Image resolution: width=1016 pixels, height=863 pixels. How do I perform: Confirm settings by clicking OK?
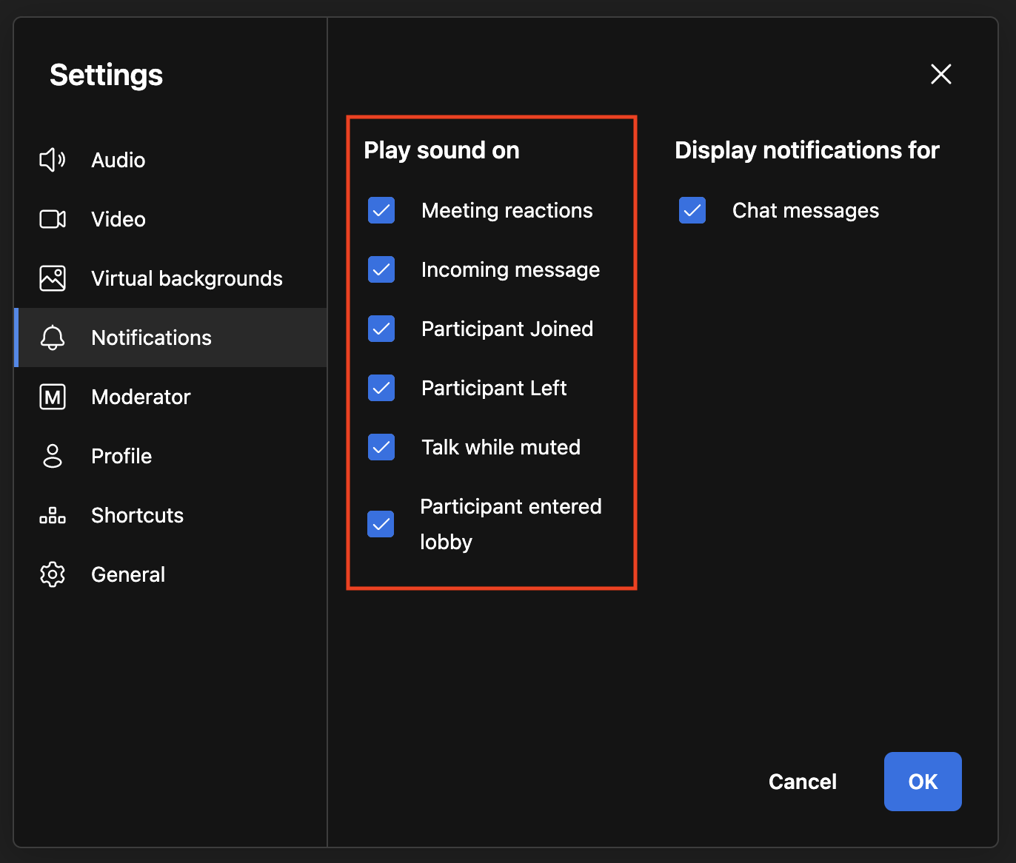923,781
